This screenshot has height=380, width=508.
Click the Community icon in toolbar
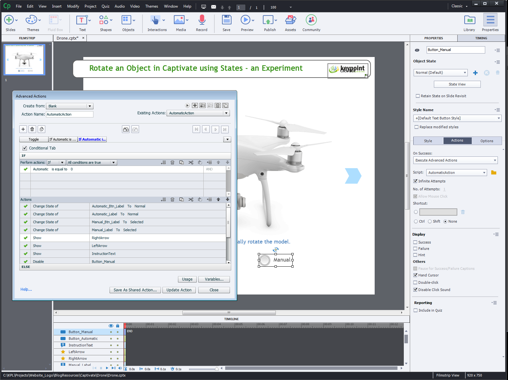311,20
